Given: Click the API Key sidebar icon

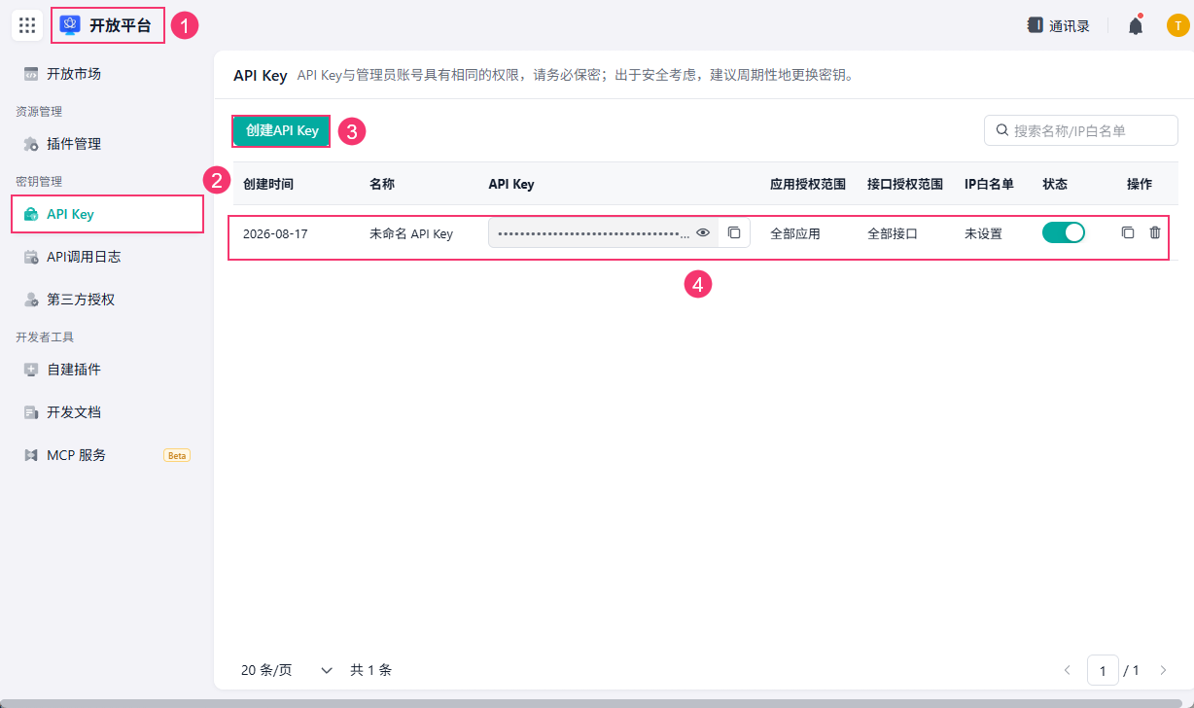Looking at the screenshot, I should (31, 214).
